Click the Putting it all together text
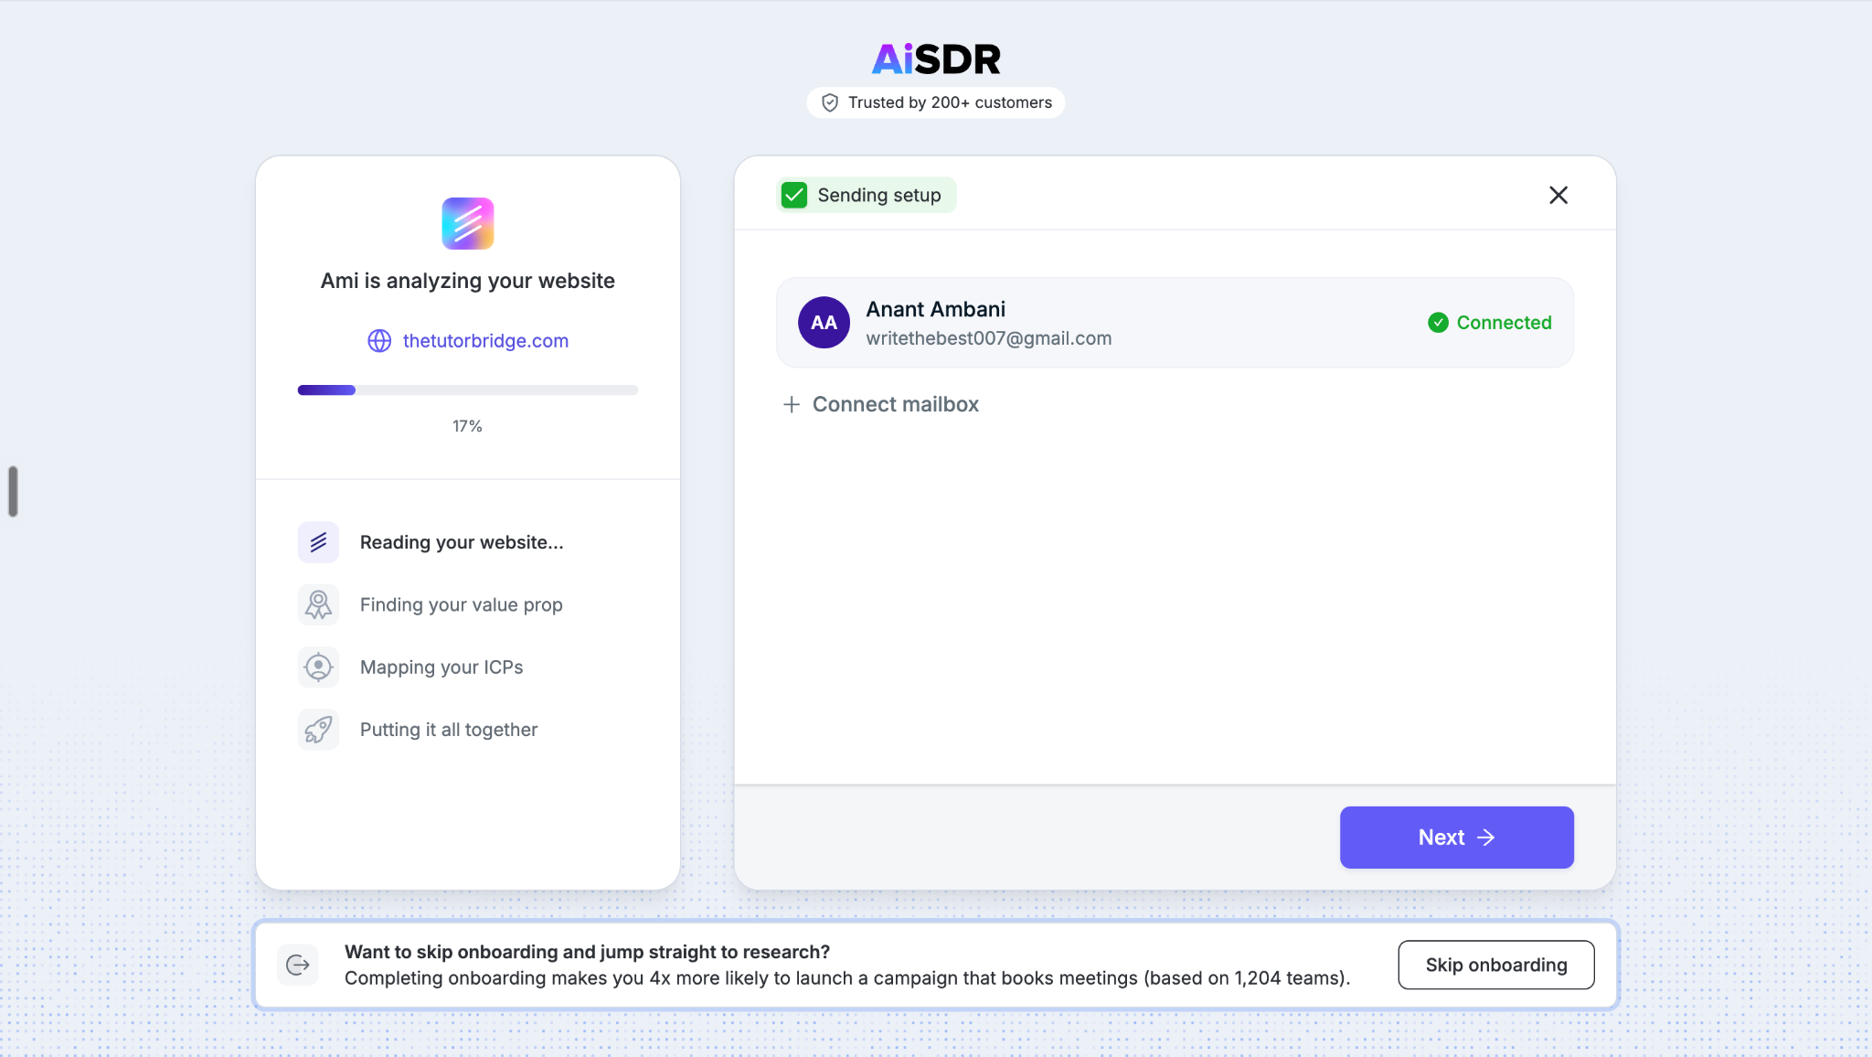This screenshot has width=1872, height=1057. click(x=449, y=730)
